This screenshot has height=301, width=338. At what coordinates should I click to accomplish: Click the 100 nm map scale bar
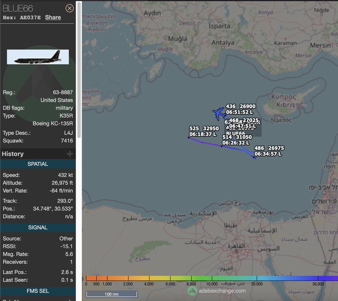pos(112,294)
